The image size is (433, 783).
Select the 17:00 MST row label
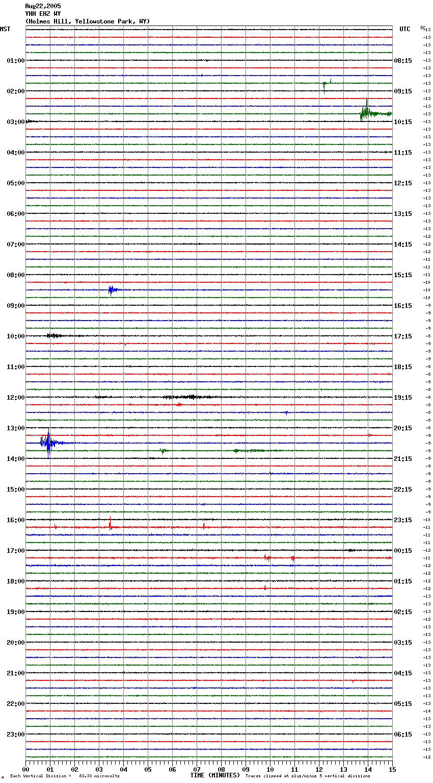click(x=16, y=551)
